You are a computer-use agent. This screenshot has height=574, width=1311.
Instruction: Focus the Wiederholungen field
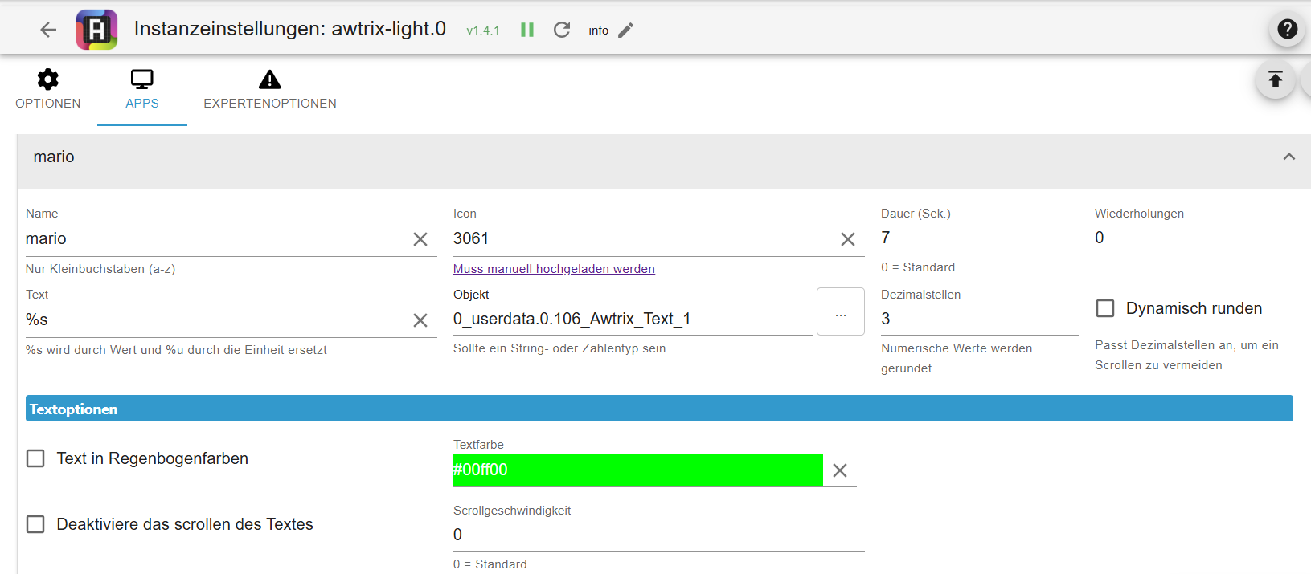click(x=1193, y=238)
